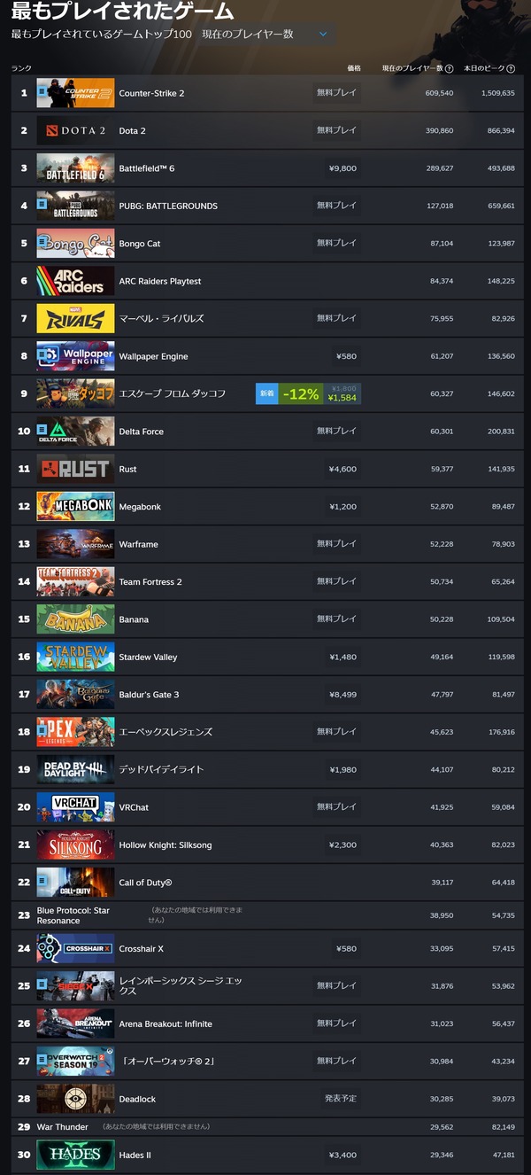The image size is (531, 1175).
Task: Open Dota 2 game thumbnail
Action: (x=75, y=130)
